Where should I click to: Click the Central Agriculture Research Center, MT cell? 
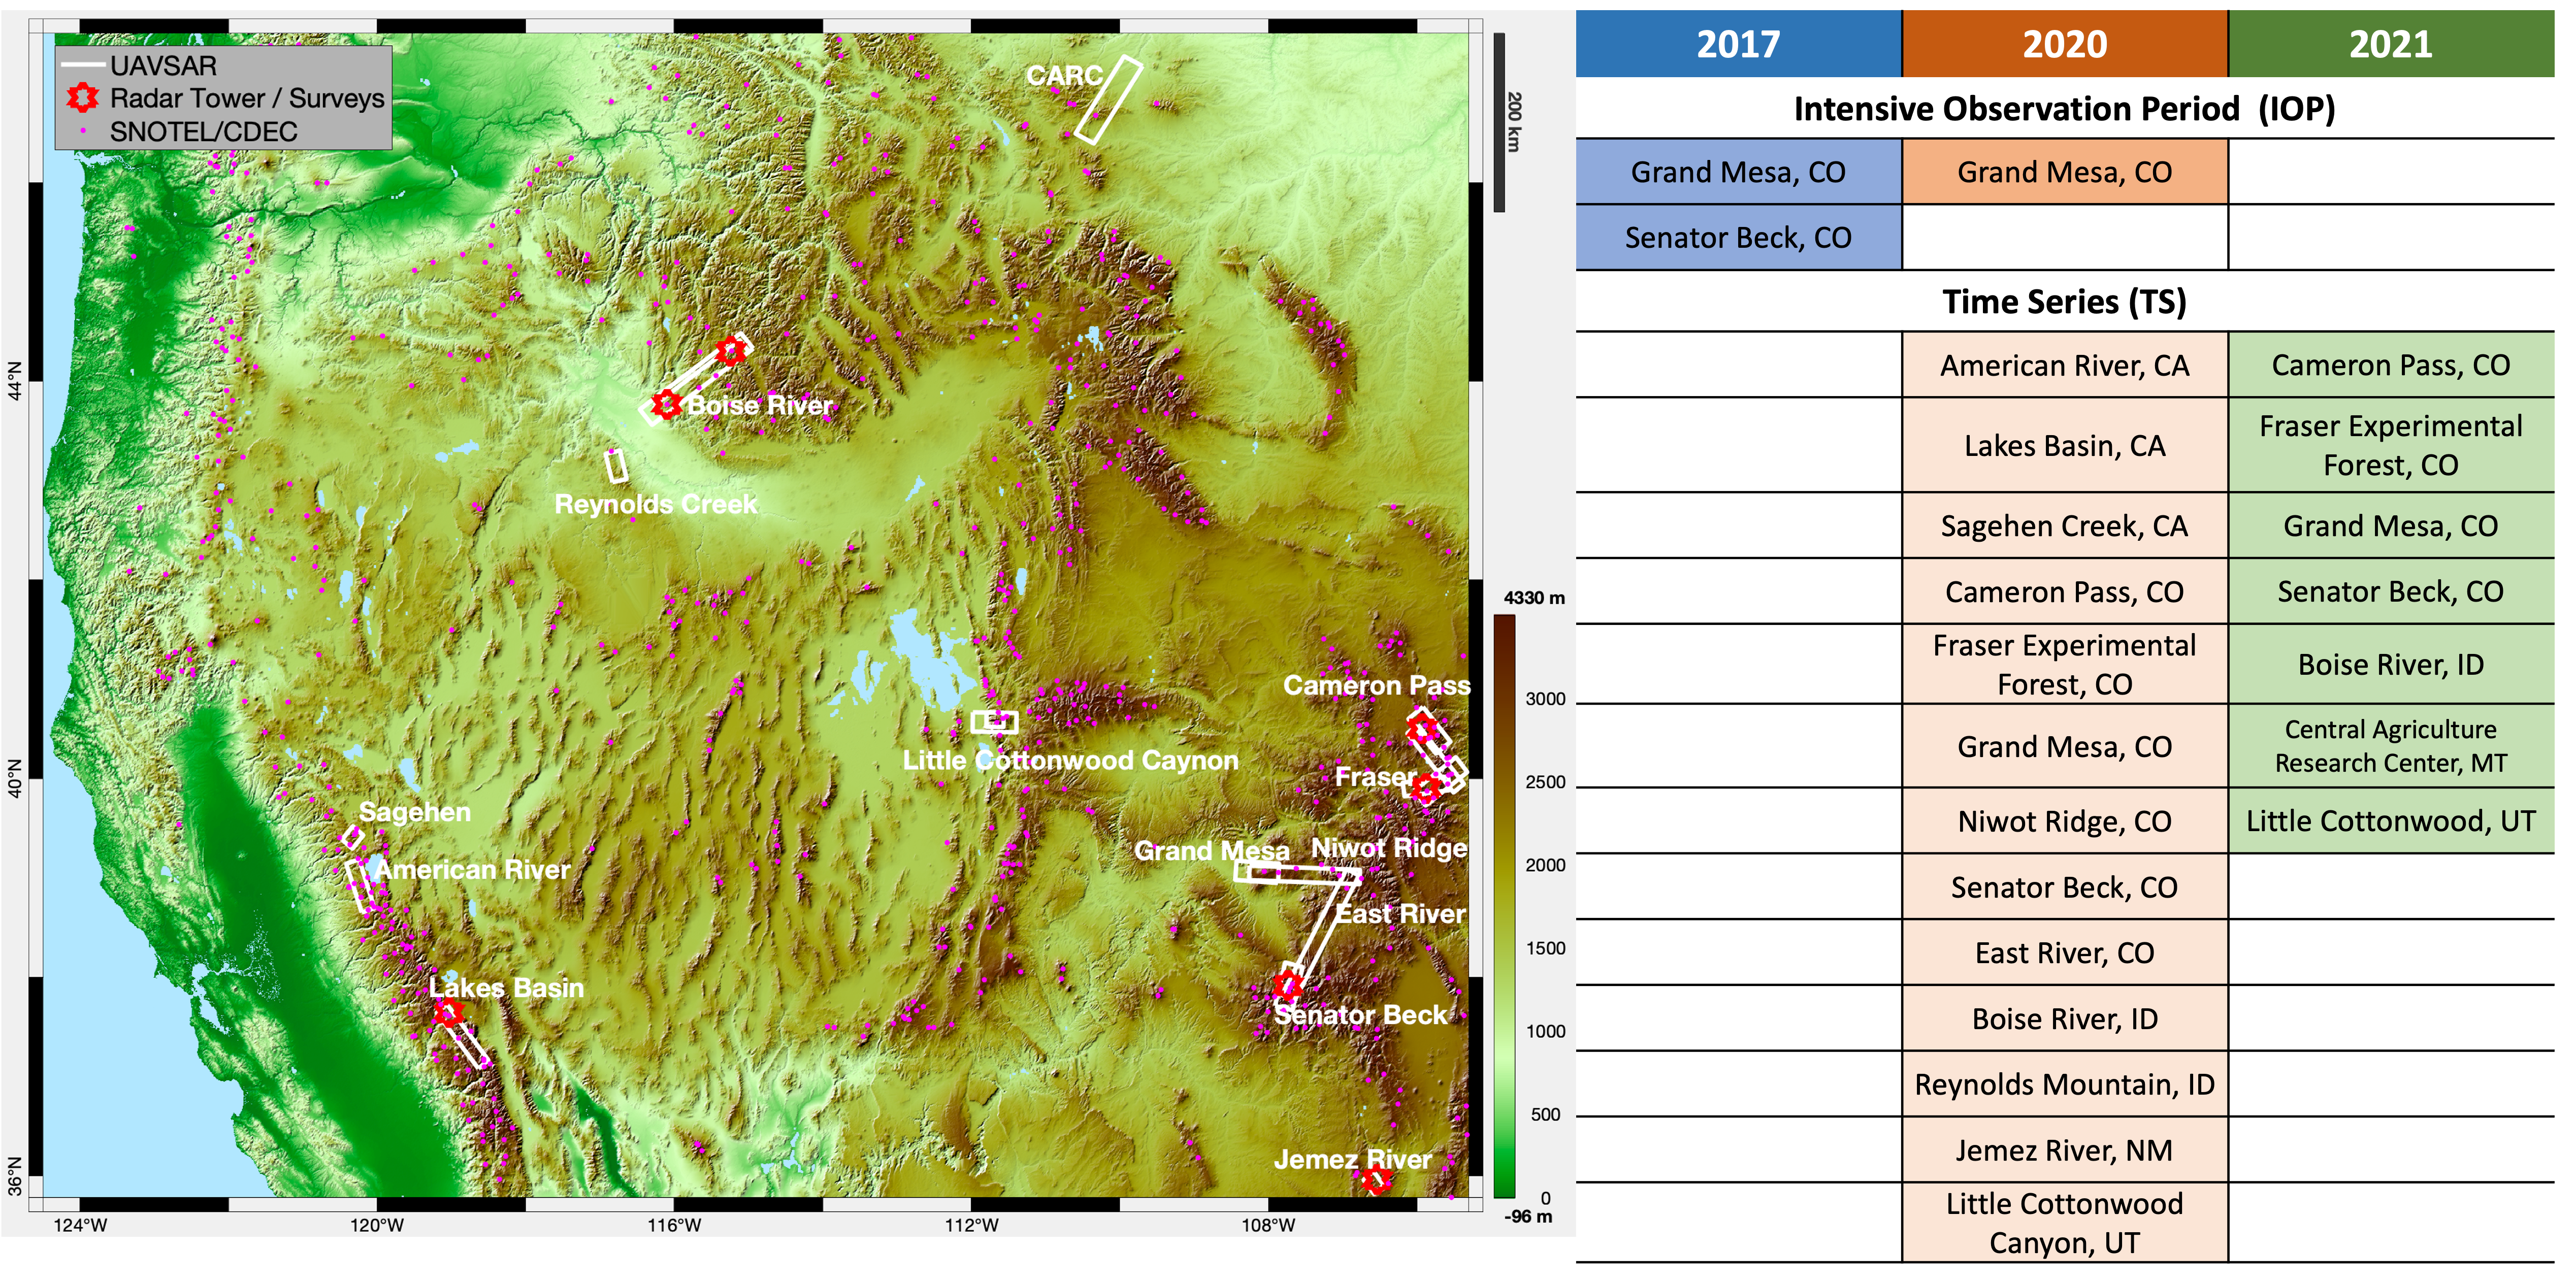[2391, 746]
